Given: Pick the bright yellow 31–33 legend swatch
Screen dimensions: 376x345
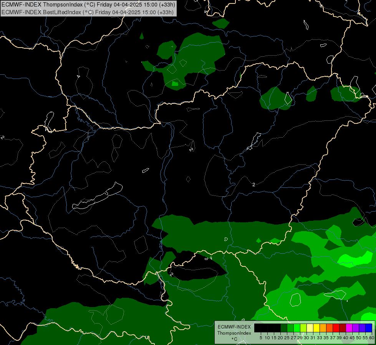Looking at the screenshot, I should pyautogui.click(x=316, y=328).
